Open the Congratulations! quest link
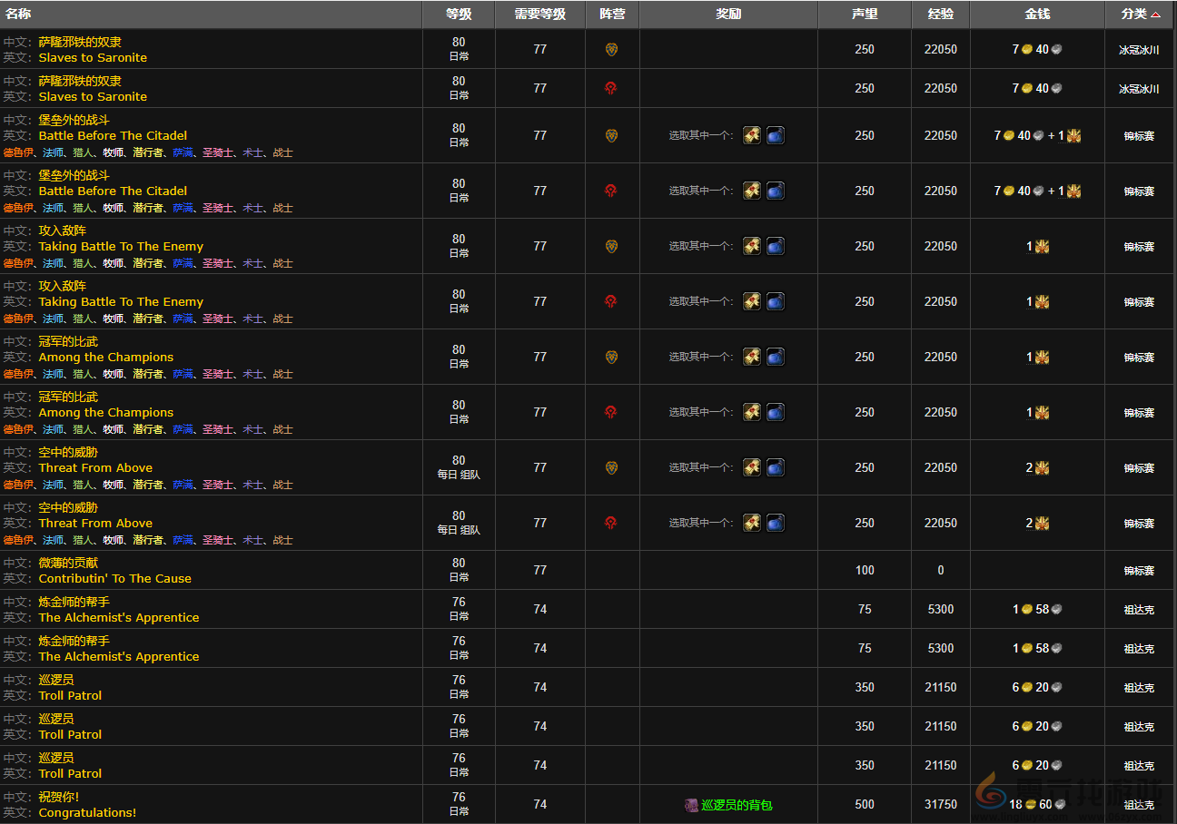1177x824 pixels. click(x=87, y=812)
